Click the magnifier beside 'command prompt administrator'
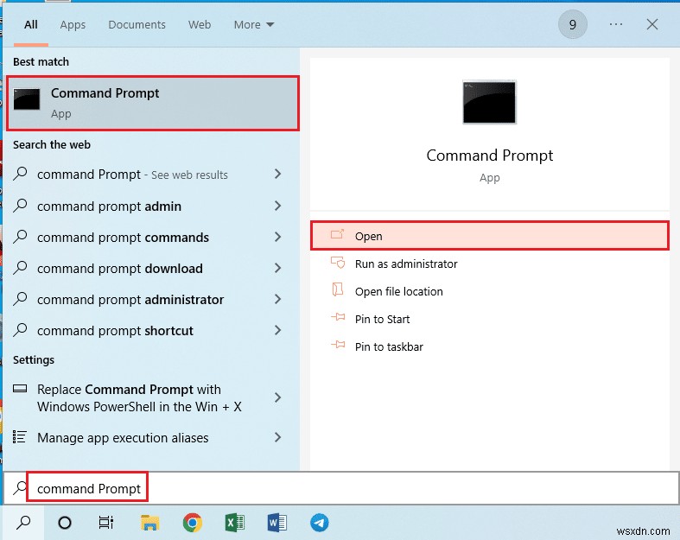This screenshot has width=680, height=540. (x=20, y=299)
